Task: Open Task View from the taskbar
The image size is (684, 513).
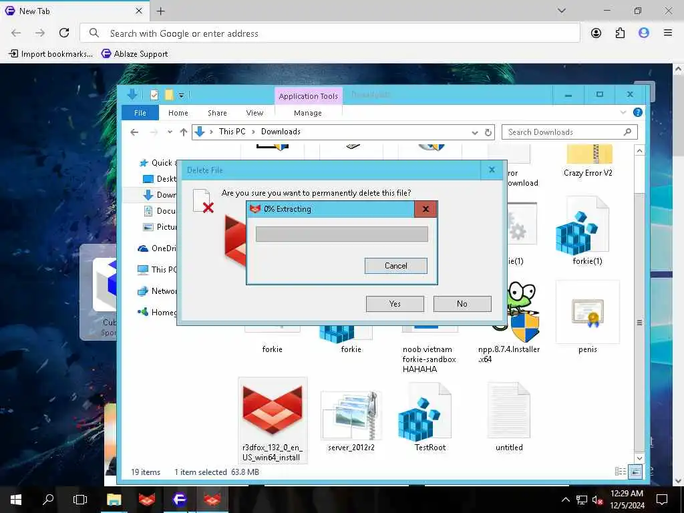Action: [x=80, y=500]
